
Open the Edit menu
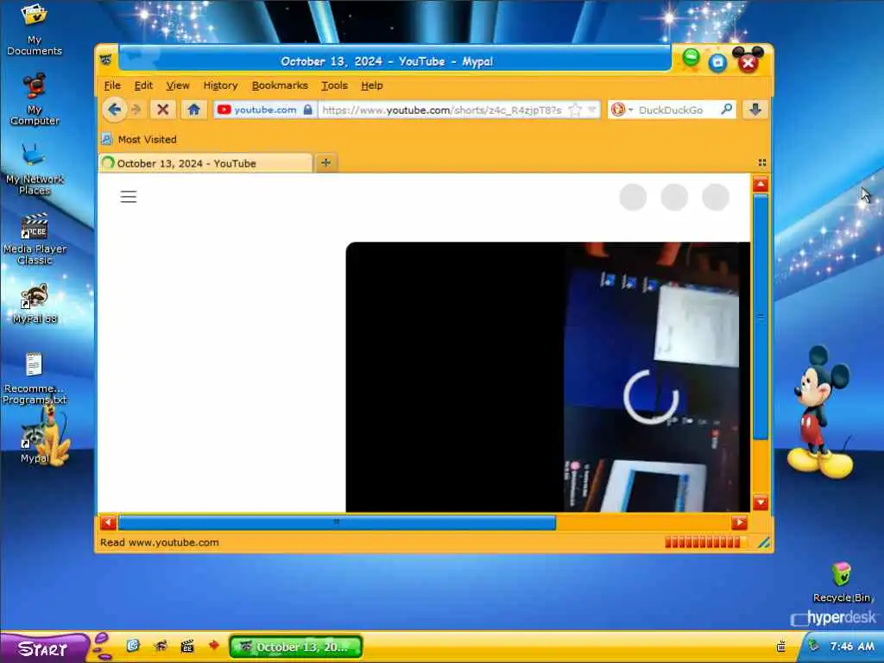(143, 85)
